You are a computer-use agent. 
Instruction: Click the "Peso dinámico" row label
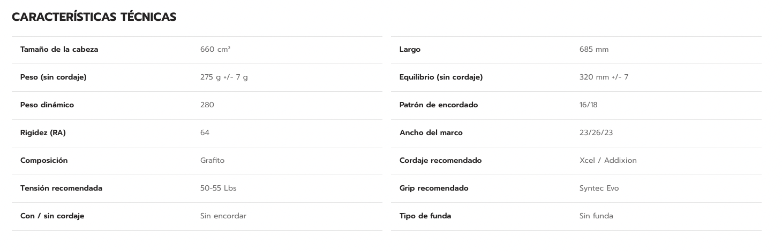click(47, 105)
